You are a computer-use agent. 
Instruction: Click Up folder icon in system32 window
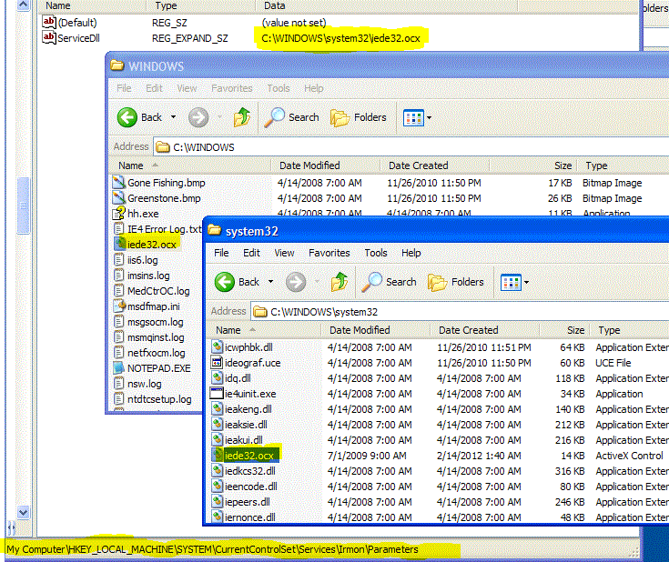pos(340,282)
